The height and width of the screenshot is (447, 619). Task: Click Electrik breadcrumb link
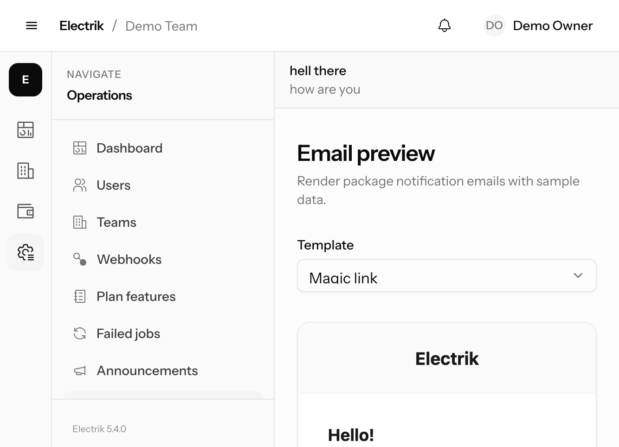(82, 26)
